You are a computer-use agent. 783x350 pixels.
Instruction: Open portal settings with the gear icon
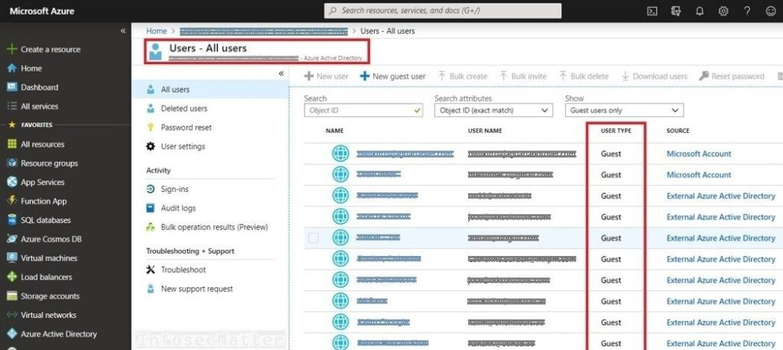click(723, 11)
